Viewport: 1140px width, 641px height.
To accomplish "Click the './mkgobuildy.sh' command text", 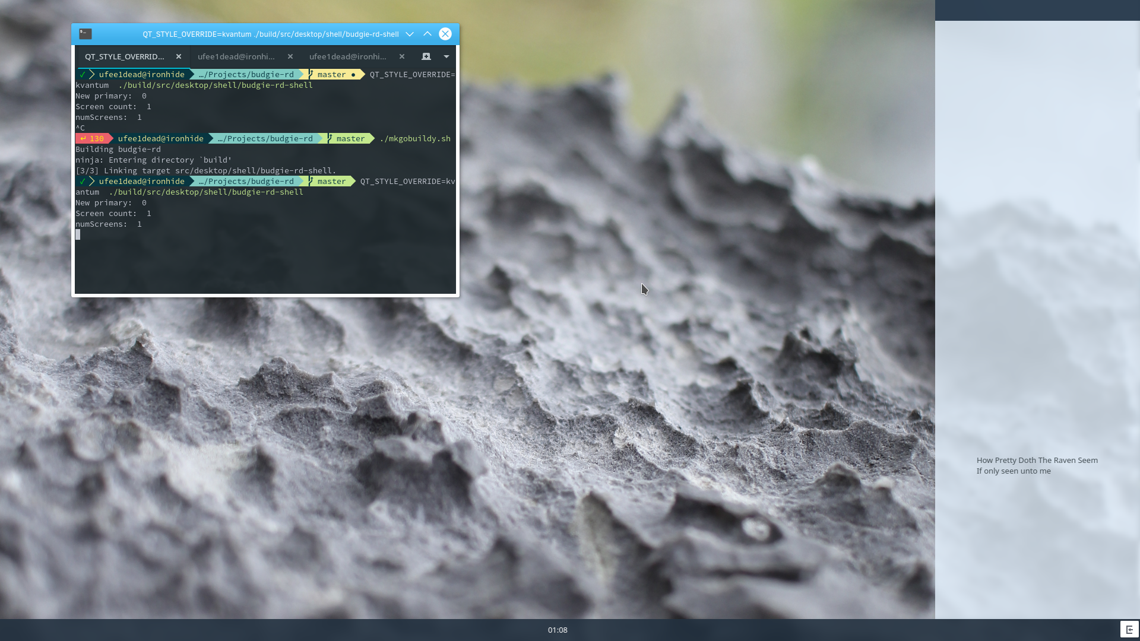I will (415, 138).
